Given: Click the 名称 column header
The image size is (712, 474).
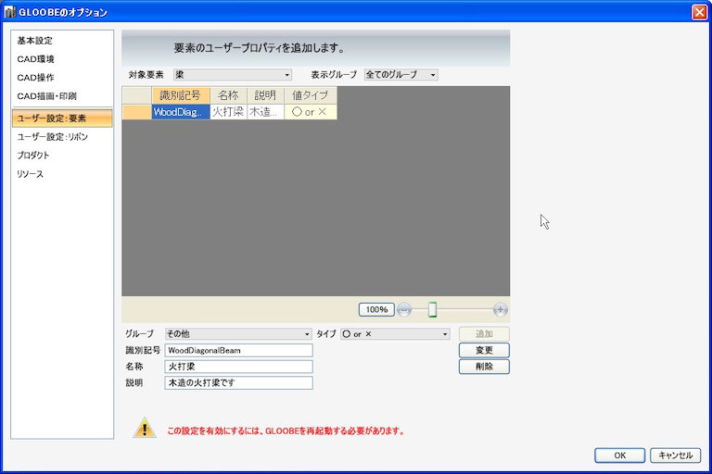Looking at the screenshot, I should coord(228,95).
